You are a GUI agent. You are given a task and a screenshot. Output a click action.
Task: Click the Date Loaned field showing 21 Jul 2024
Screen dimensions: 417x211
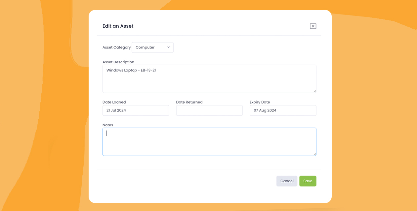pyautogui.click(x=136, y=110)
